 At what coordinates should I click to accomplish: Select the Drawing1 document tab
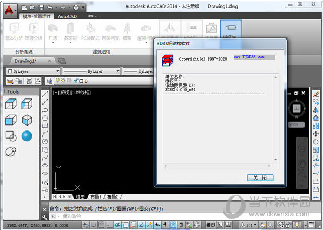(25, 61)
